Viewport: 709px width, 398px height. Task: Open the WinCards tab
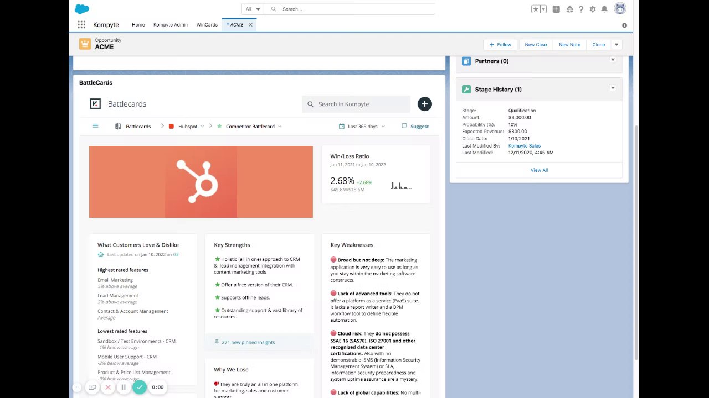coord(207,25)
